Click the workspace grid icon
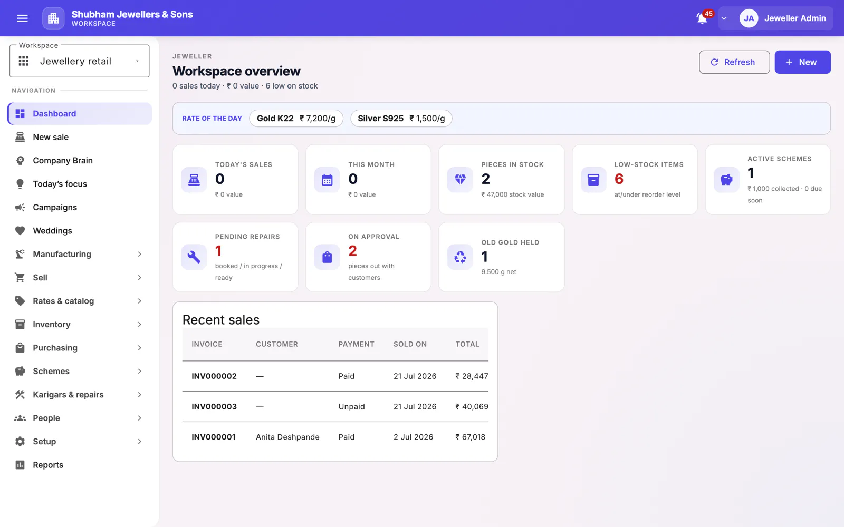This screenshot has height=527, width=844. point(24,61)
